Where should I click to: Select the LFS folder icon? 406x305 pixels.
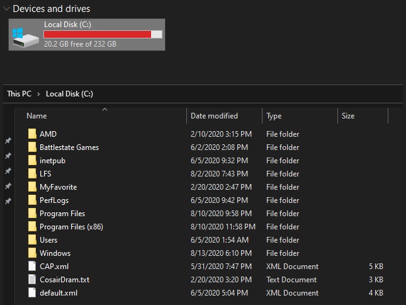(32, 174)
